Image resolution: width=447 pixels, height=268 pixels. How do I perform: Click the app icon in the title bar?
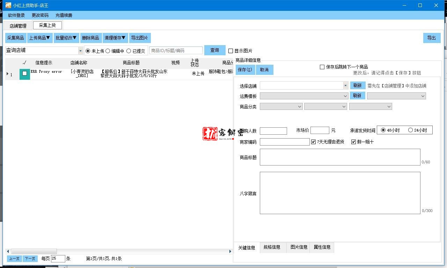click(x=8, y=5)
